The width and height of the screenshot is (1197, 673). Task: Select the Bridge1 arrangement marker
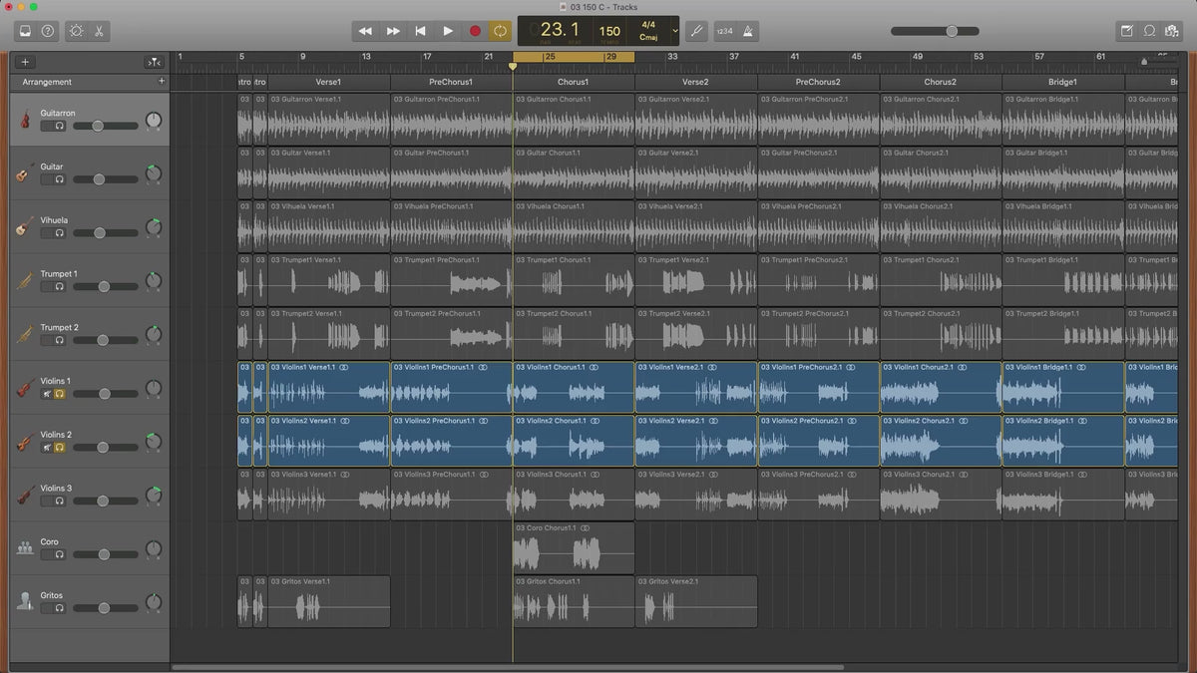(x=1062, y=82)
